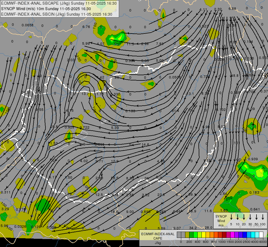Pick the olive swatch in CAPE legend
268x247 pixels.
[x=187, y=235]
